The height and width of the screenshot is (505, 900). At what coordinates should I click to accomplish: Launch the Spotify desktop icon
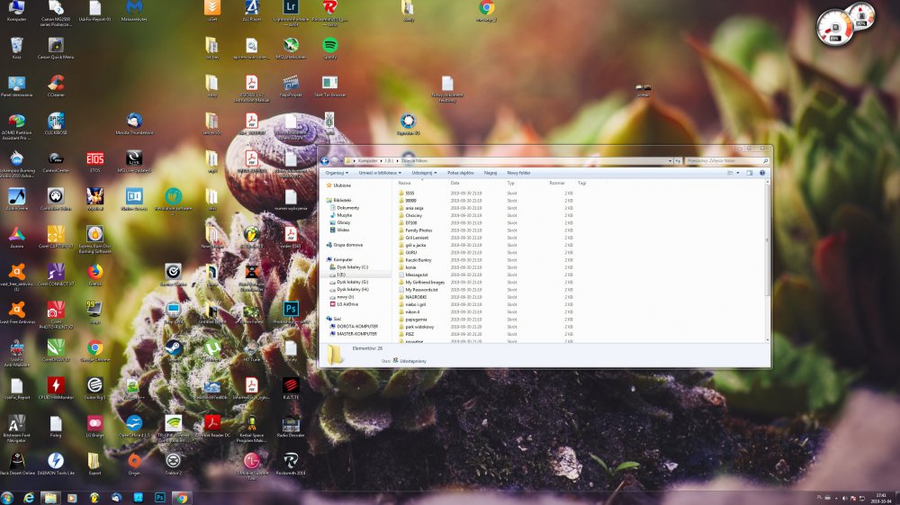(x=330, y=47)
